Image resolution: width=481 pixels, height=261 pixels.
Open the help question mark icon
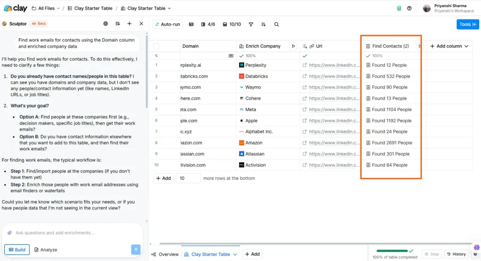click(409, 8)
